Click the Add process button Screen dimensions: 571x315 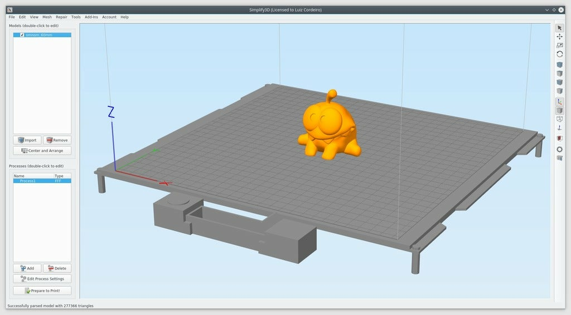click(x=27, y=268)
